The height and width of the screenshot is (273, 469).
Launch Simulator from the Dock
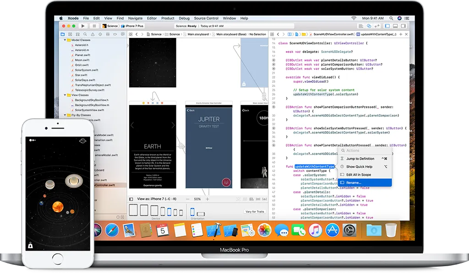coord(230,231)
